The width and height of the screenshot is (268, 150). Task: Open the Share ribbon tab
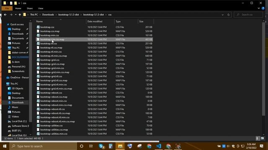point(30,8)
